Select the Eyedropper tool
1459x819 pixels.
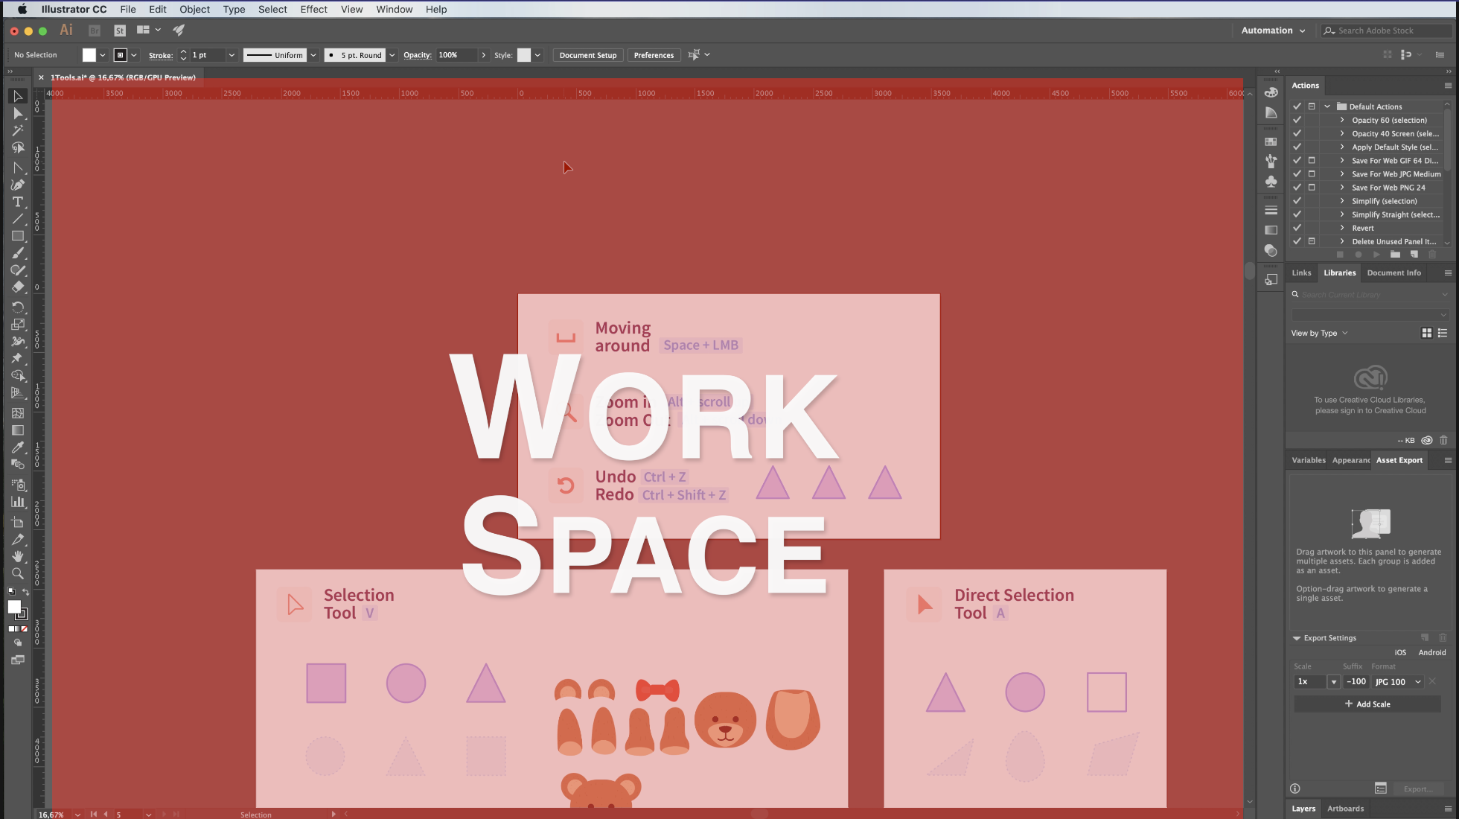18,447
